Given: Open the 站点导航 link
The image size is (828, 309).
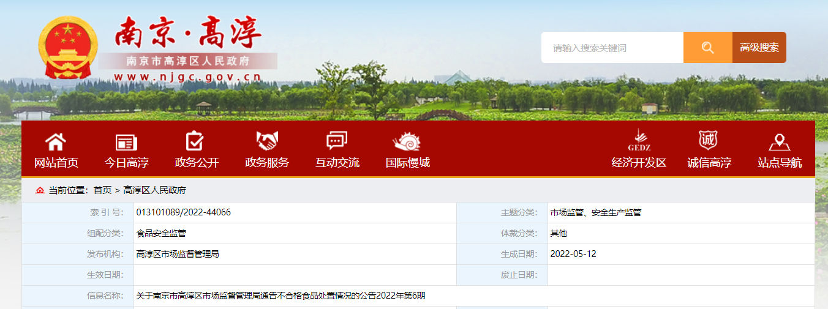Looking at the screenshot, I should [x=780, y=163].
